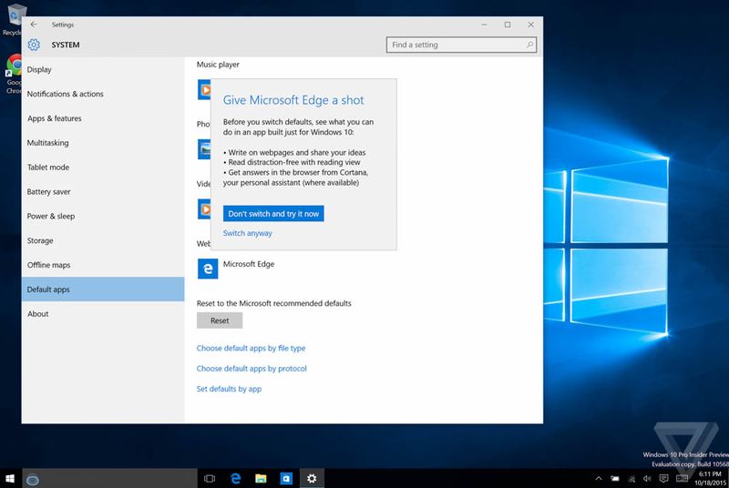Click the back arrow in Settings
The width and height of the screenshot is (729, 488).
[x=34, y=25]
